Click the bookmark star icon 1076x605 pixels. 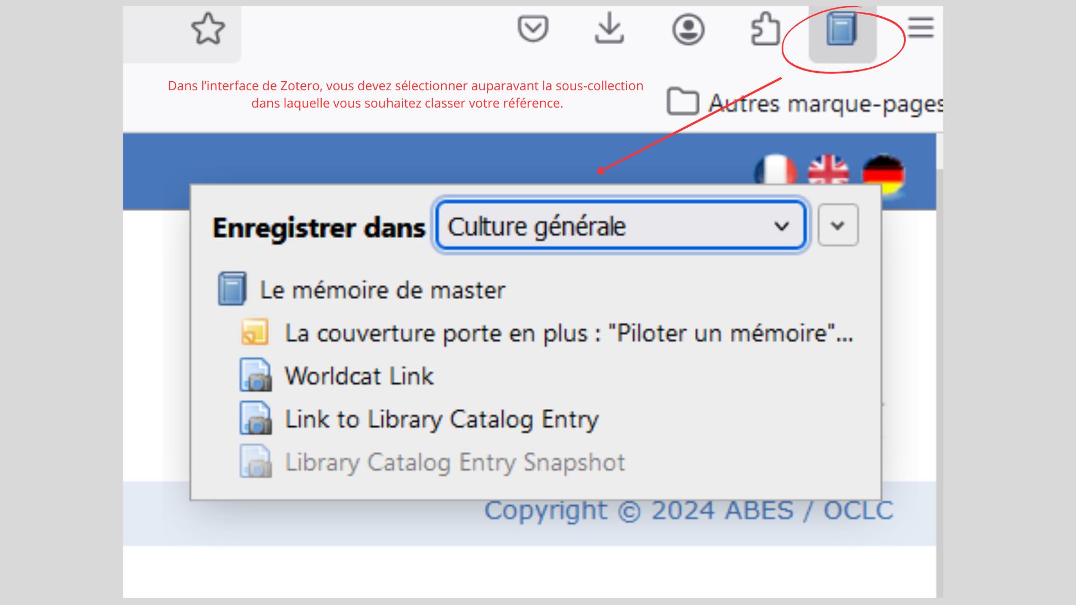[208, 29]
